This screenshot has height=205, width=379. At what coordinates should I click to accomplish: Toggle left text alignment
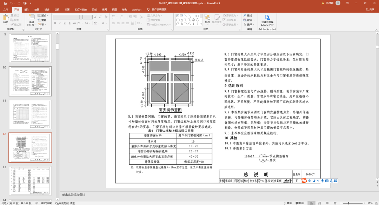(x=113, y=23)
